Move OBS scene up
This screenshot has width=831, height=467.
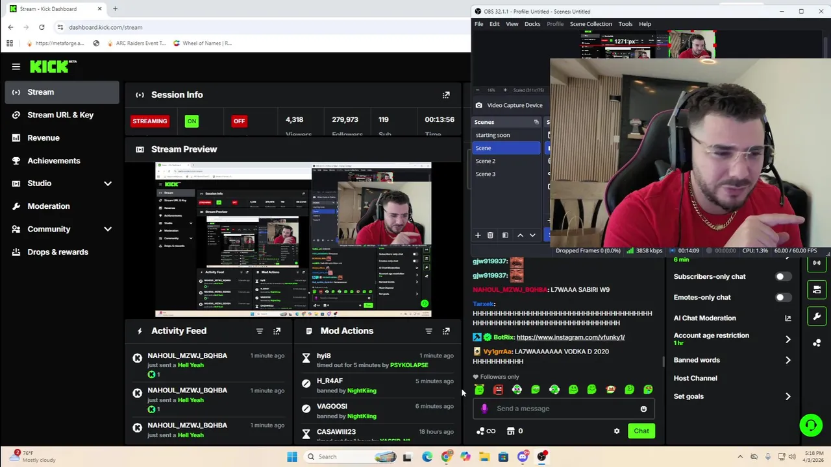point(520,235)
